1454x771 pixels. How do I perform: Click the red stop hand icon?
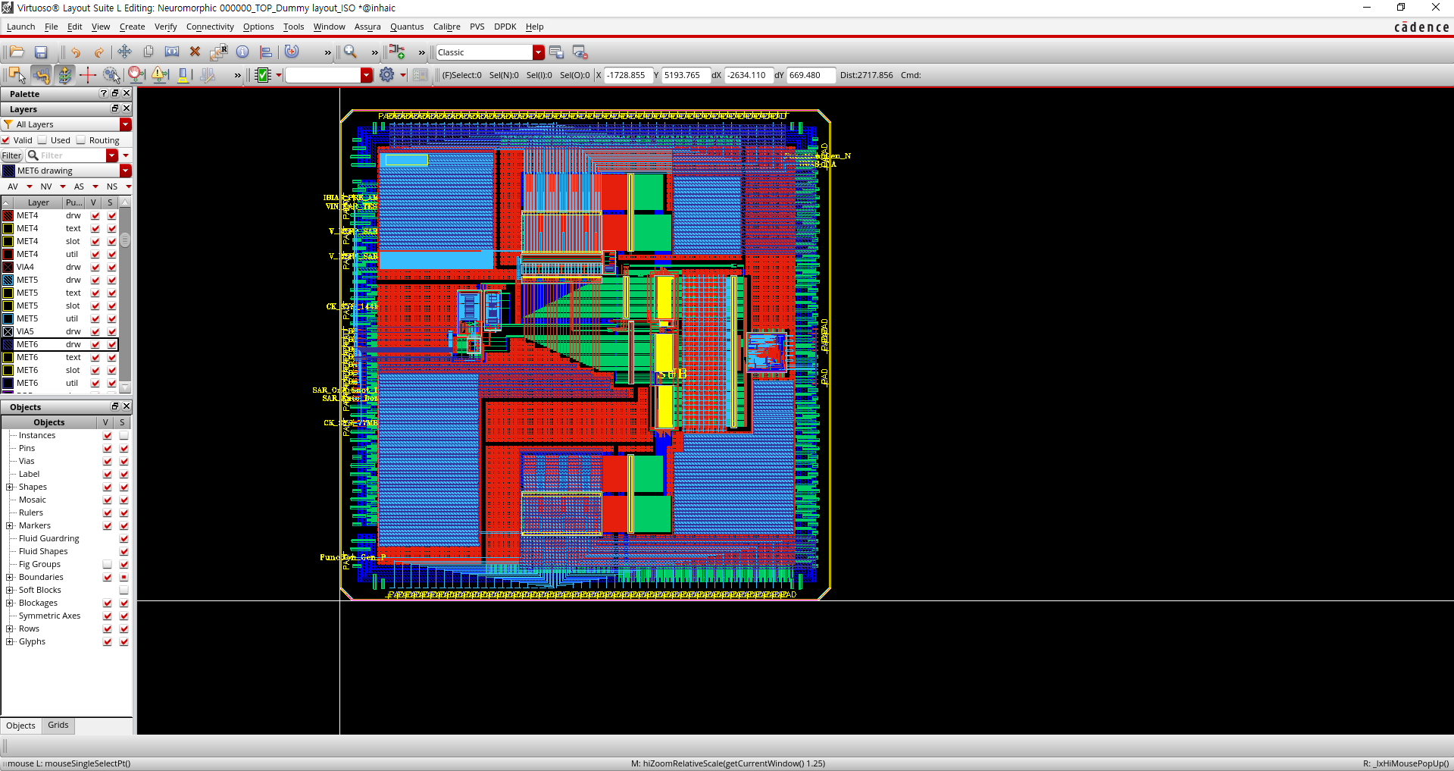136,74
